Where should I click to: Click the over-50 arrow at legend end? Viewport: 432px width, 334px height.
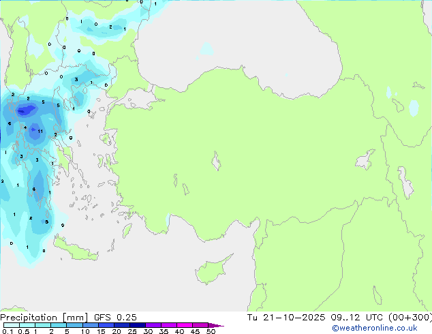[x=216, y=325]
